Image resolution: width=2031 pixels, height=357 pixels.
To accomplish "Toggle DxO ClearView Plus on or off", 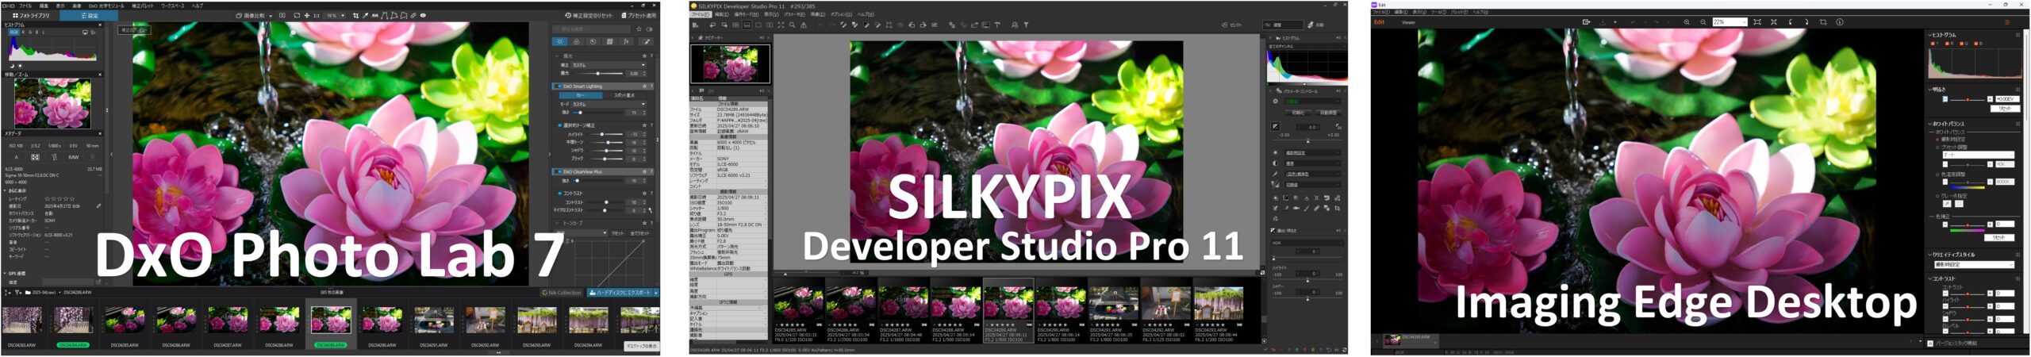I will tap(559, 171).
